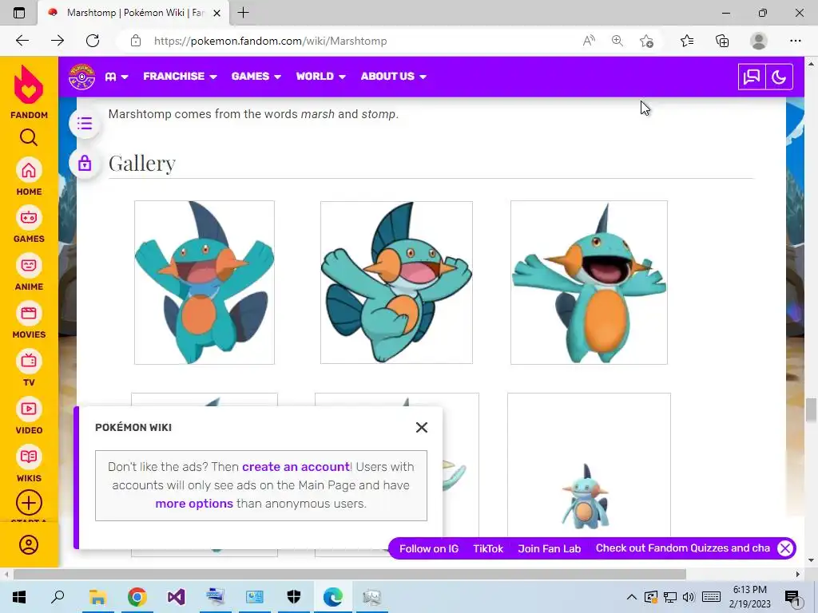The image size is (818, 613).
Task: Open the Collections icon in Edge toolbar
Action: (x=722, y=41)
